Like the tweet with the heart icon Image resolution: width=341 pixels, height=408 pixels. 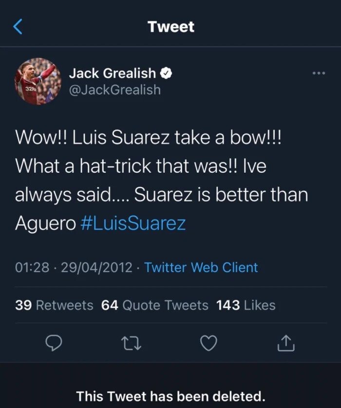click(x=208, y=344)
